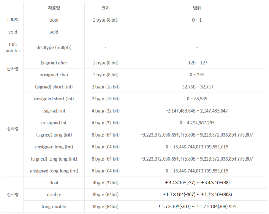Viewport: 269px width, 214px height.
Task: Click the 'unsigned int' cell
Action: pos(54,123)
